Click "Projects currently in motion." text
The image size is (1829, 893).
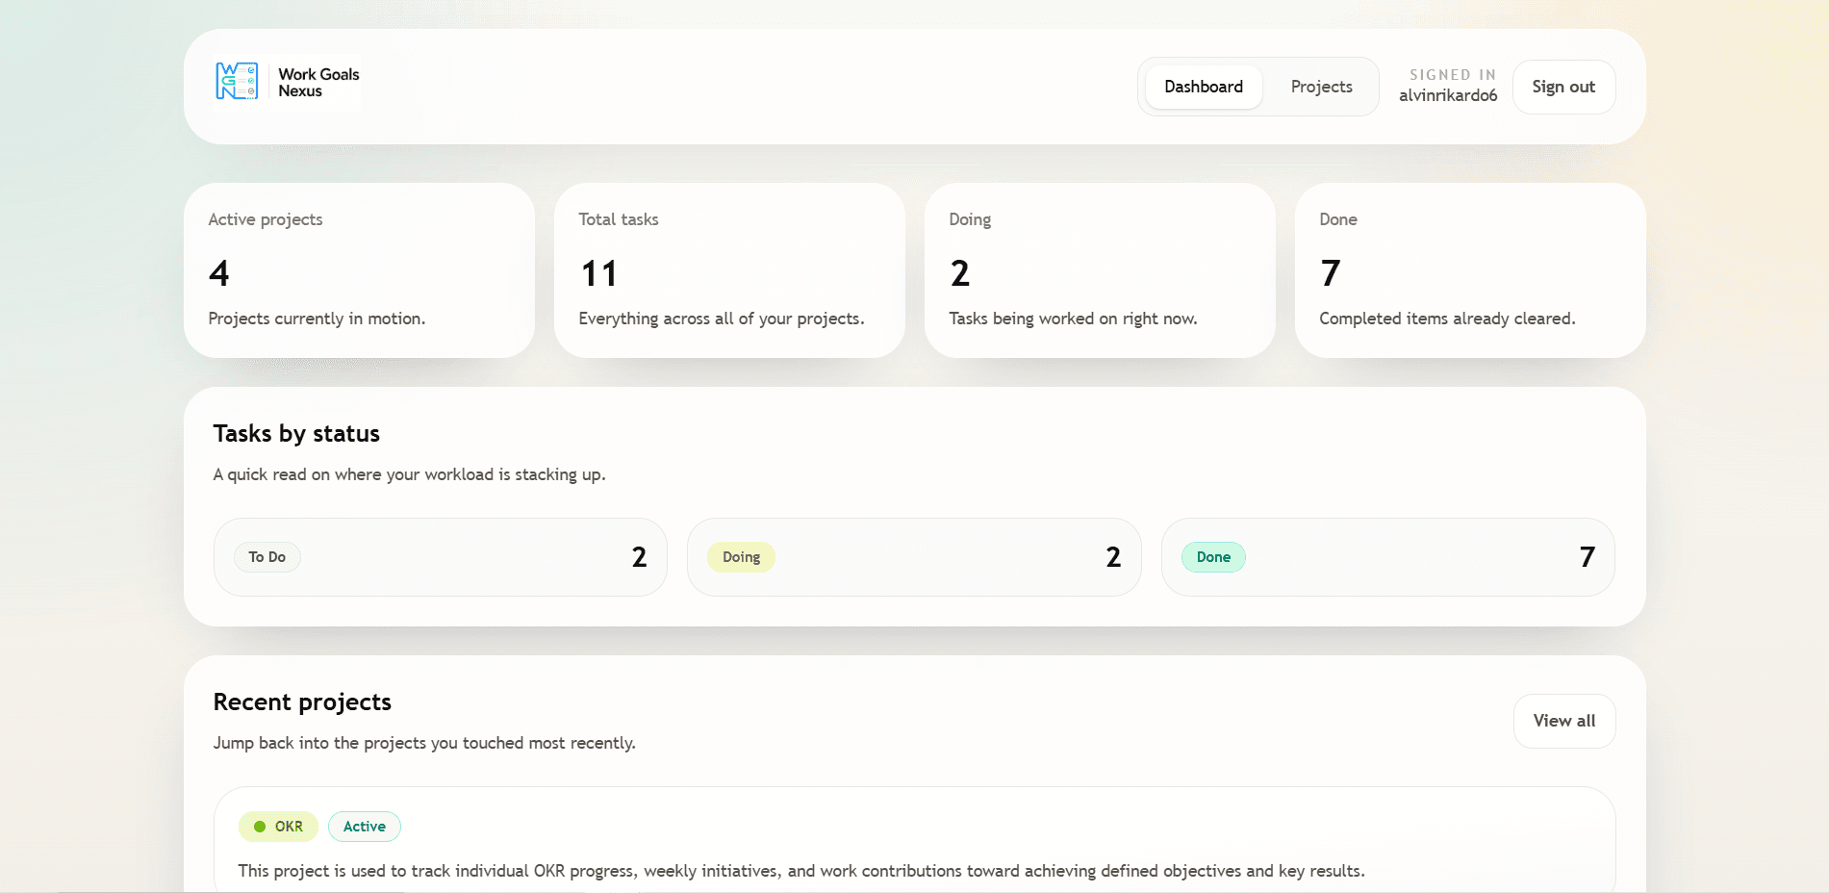point(317,319)
